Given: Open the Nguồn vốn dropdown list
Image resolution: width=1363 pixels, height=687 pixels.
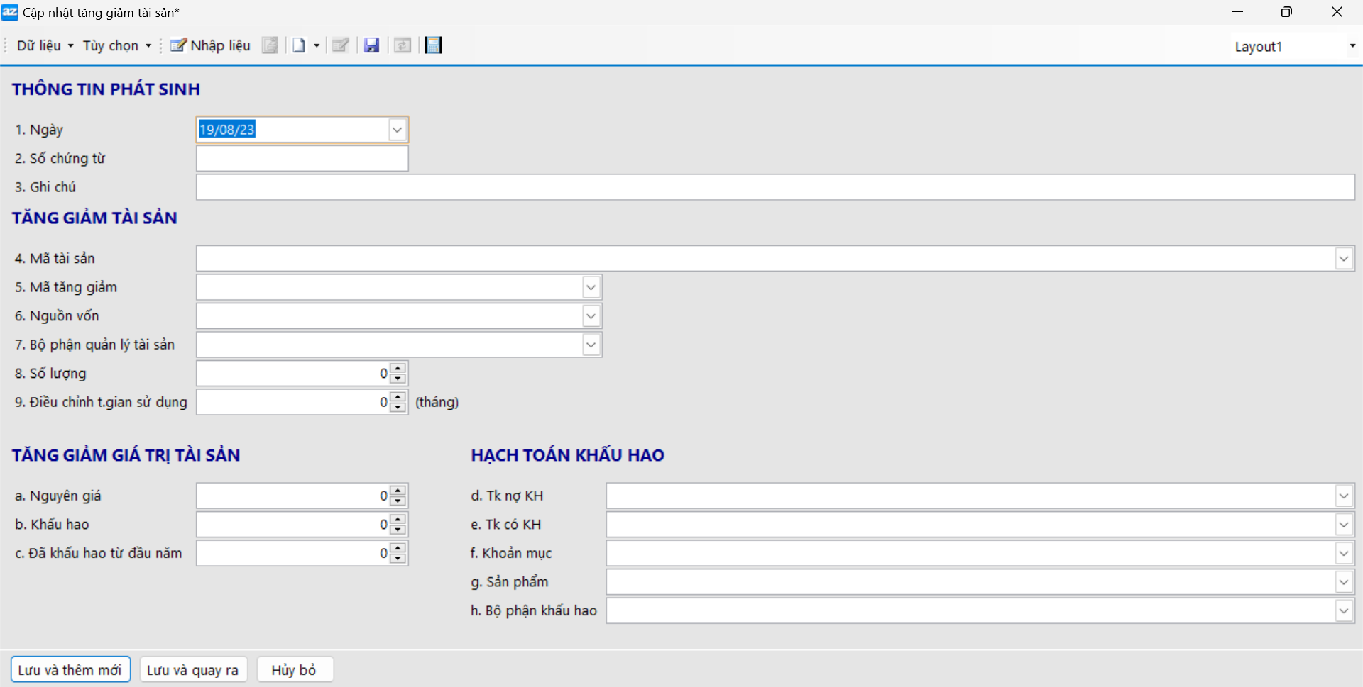Looking at the screenshot, I should click(x=591, y=316).
